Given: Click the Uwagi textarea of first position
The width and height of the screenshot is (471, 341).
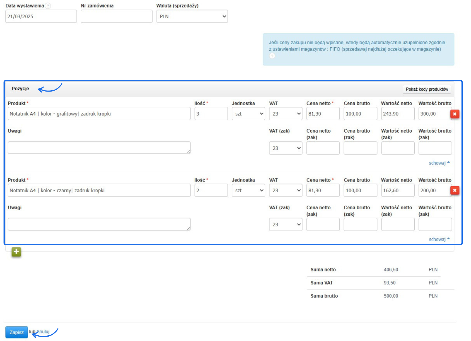Looking at the screenshot, I should point(99,148).
